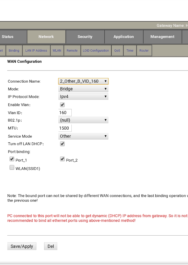This screenshot has width=188, height=265.
Task: Open the Connection Name dropdown
Action: 83,81
